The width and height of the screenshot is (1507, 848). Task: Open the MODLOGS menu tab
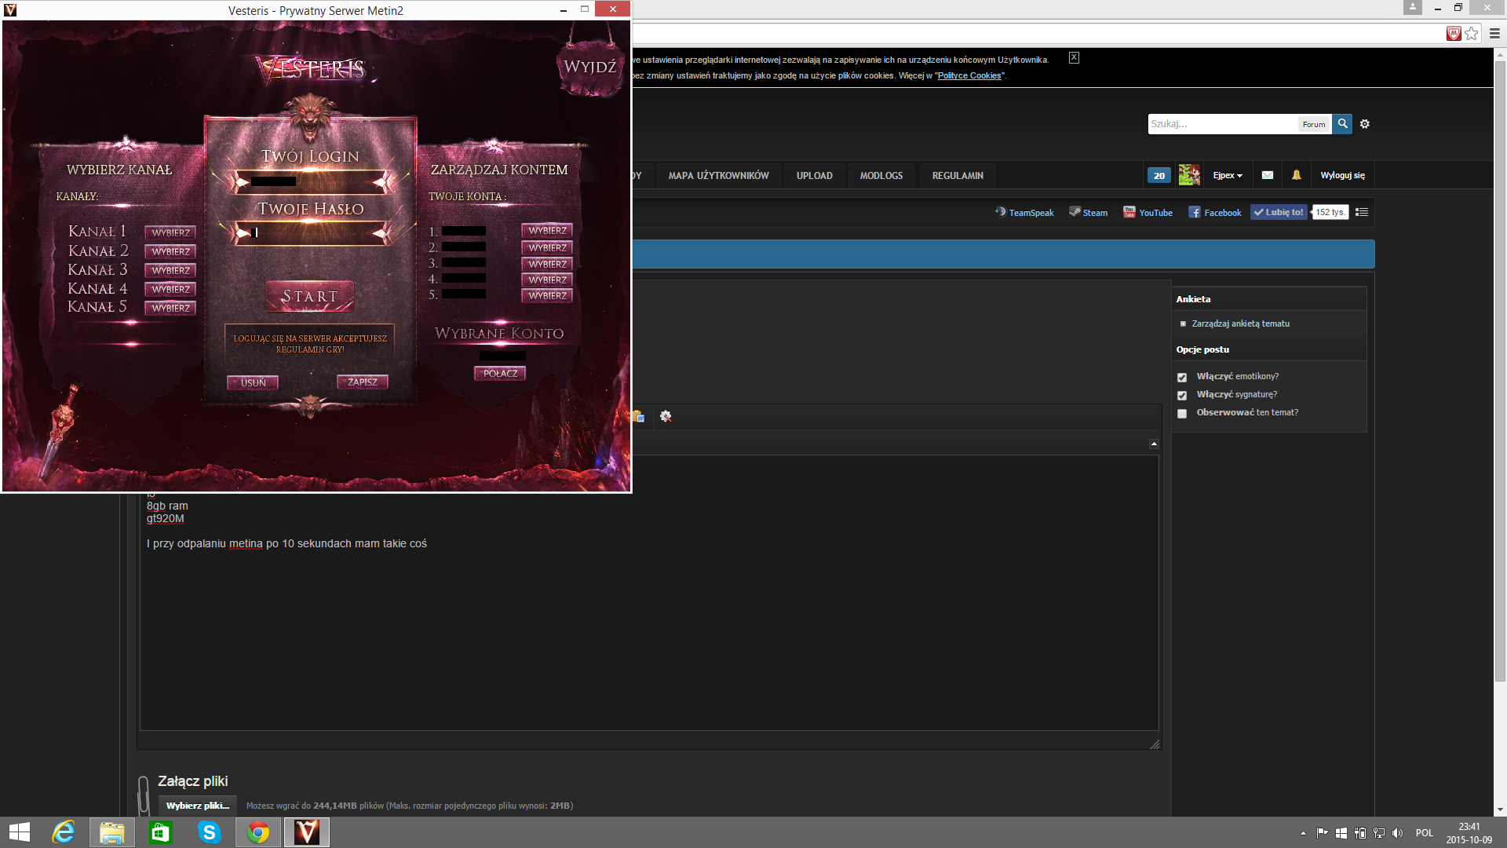(881, 175)
